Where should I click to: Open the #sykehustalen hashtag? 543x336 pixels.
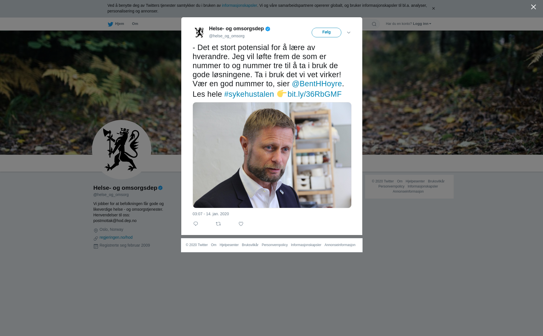(x=249, y=94)
